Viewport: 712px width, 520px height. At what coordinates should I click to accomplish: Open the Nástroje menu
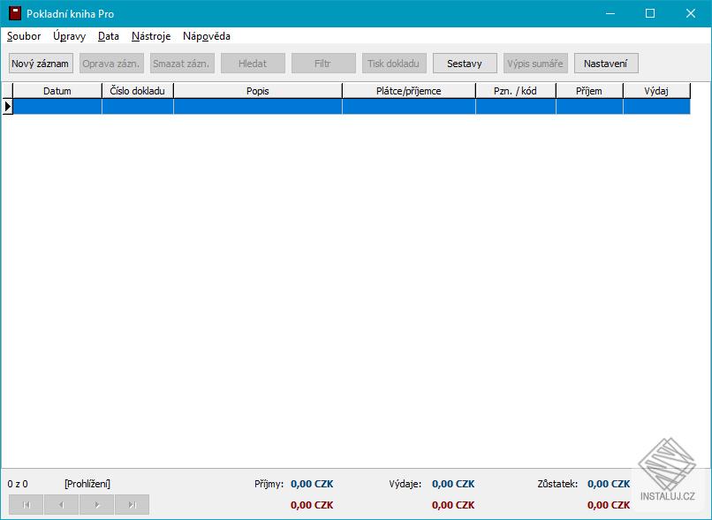point(151,36)
